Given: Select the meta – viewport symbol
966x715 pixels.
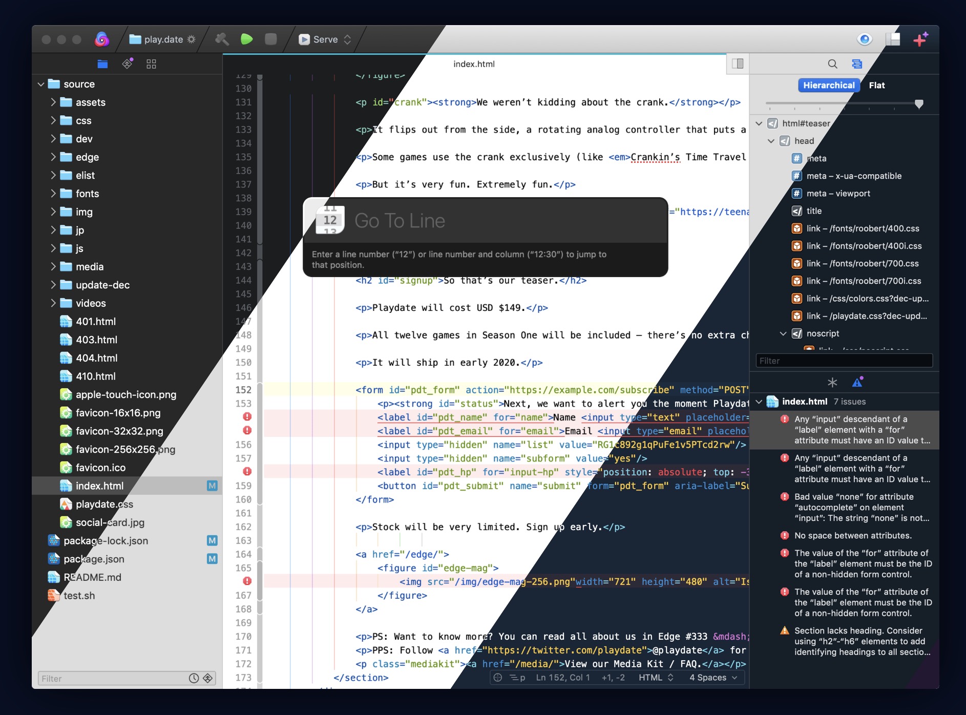Looking at the screenshot, I should (x=844, y=194).
